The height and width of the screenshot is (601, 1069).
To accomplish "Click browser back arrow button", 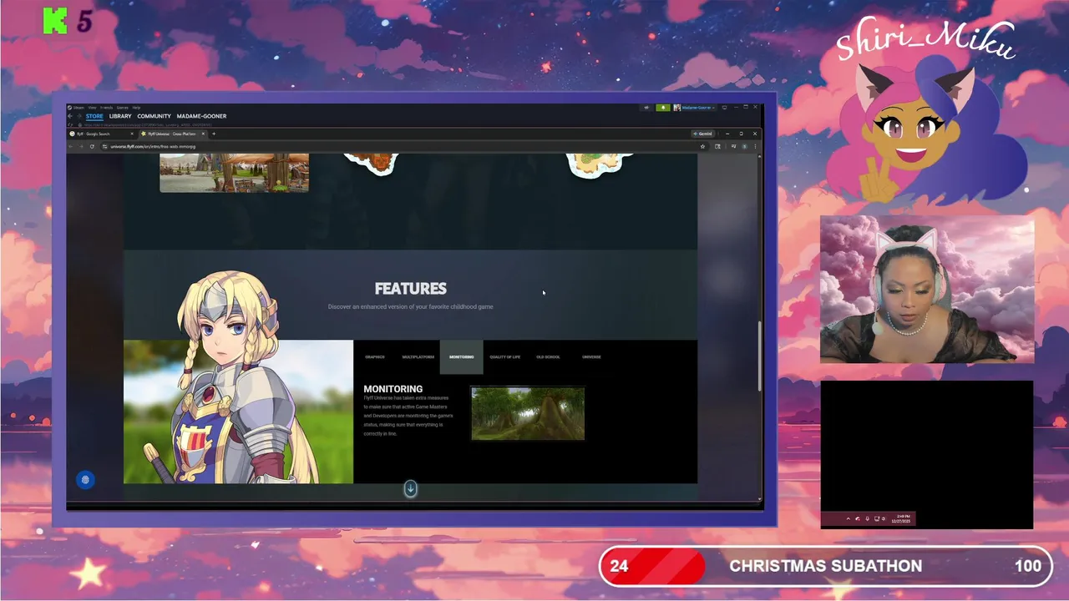I will pos(70,146).
